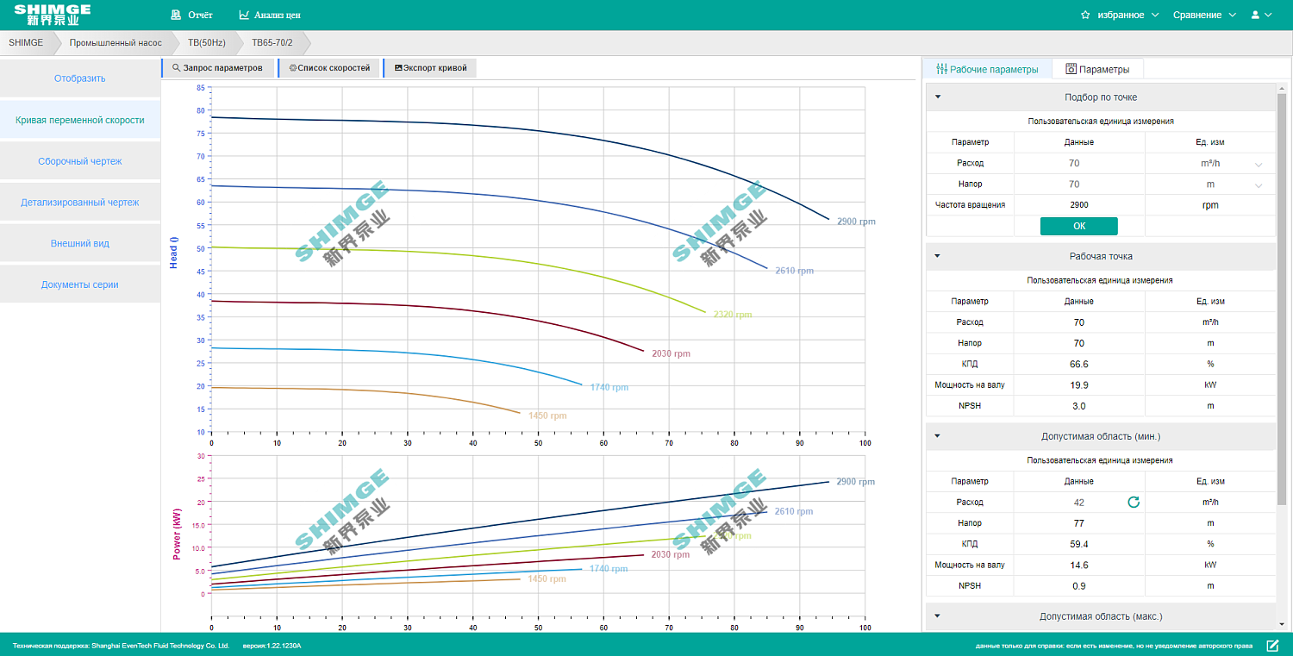The width and height of the screenshot is (1293, 656).
Task: Click the 2610 rpm head curve label
Action: click(x=794, y=271)
